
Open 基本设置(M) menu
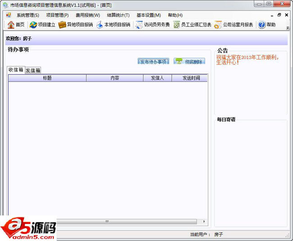(x=149, y=15)
